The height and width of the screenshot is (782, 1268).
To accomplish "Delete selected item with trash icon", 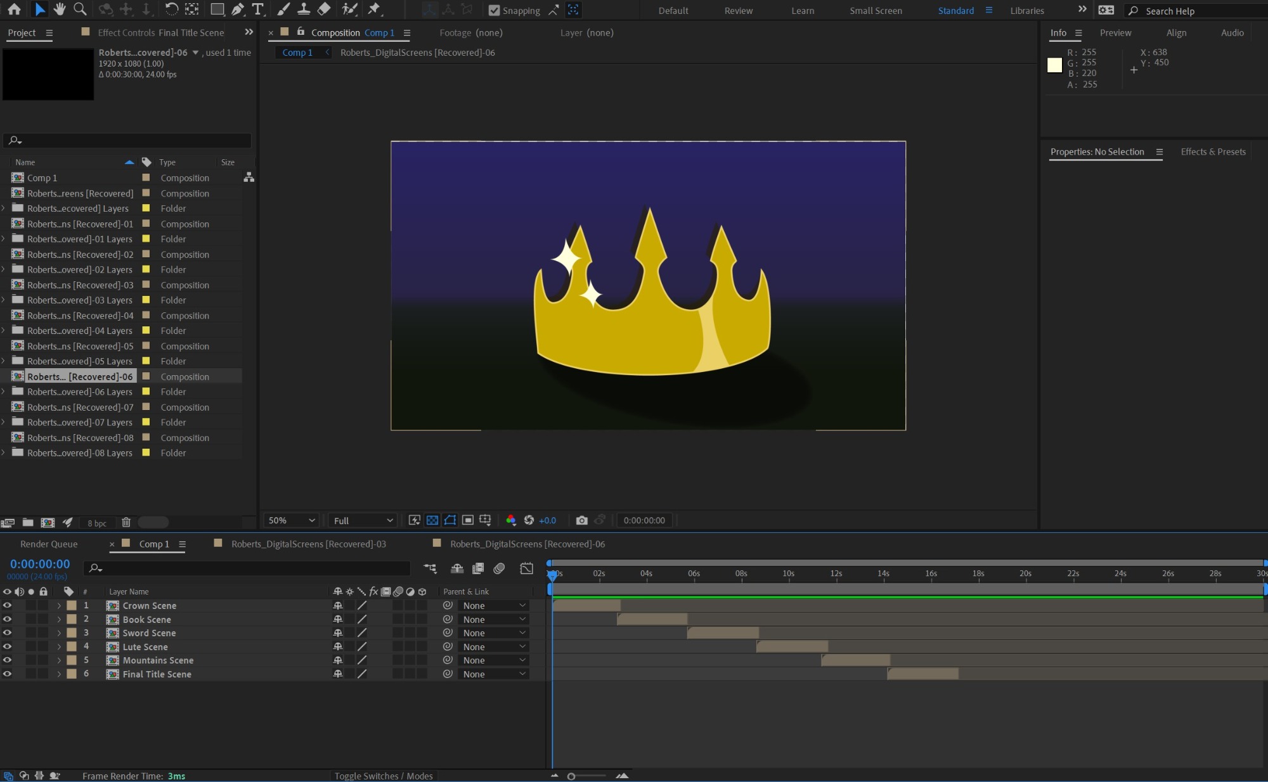I will pos(126,522).
